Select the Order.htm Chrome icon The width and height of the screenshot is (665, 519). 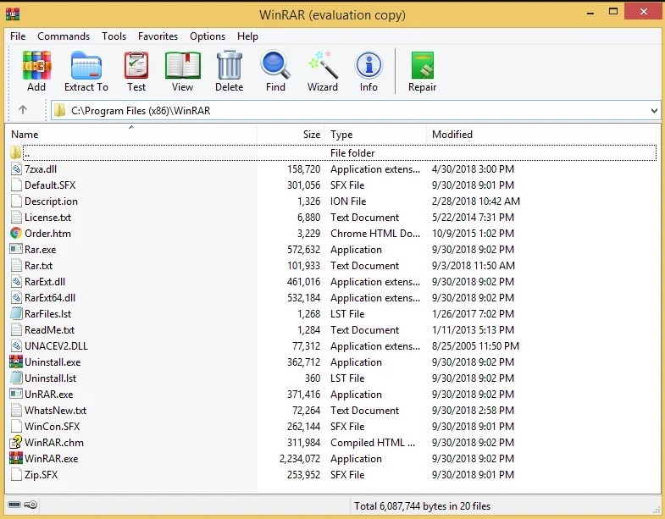(x=16, y=233)
